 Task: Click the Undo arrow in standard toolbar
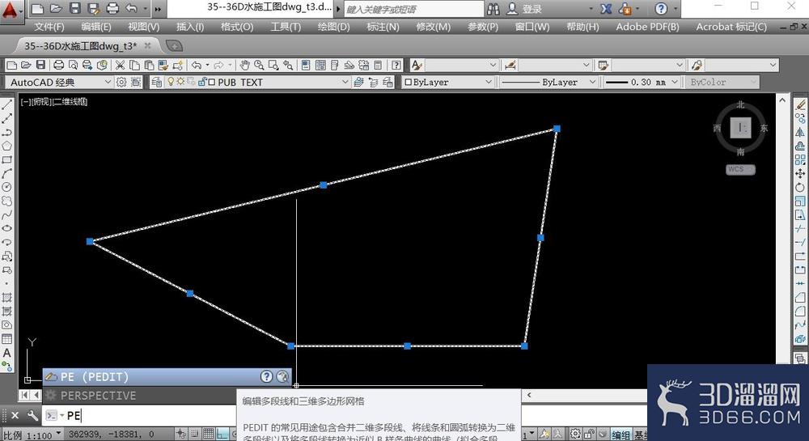click(197, 65)
